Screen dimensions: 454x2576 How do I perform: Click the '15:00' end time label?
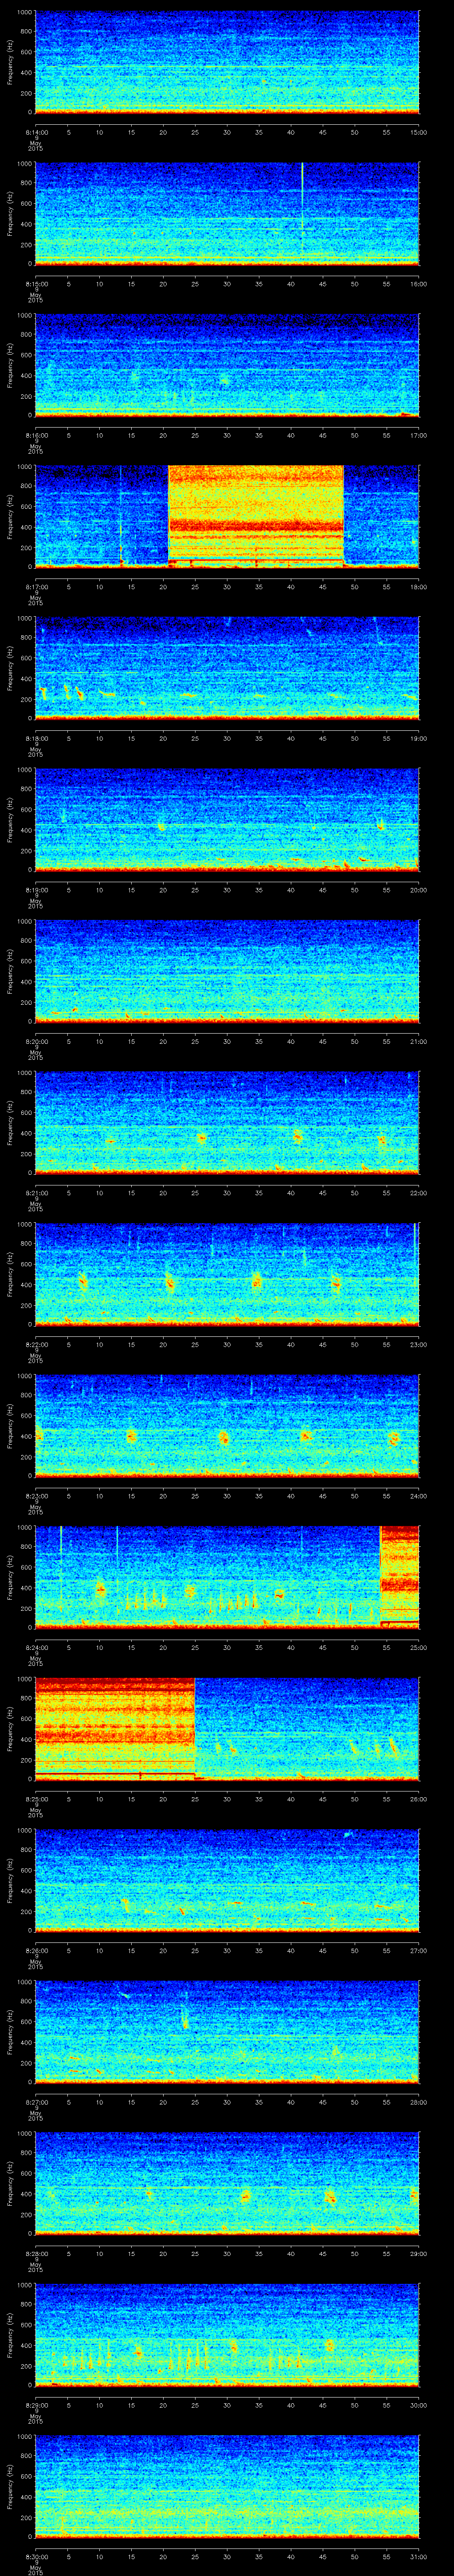[x=418, y=131]
